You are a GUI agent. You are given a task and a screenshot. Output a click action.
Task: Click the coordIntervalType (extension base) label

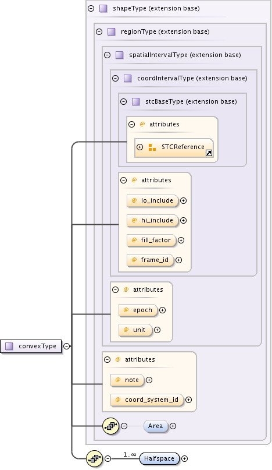coord(192,79)
